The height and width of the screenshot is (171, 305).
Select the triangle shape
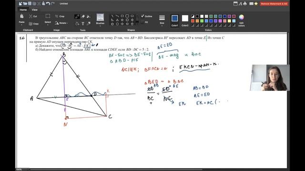click(x=117, y=20)
